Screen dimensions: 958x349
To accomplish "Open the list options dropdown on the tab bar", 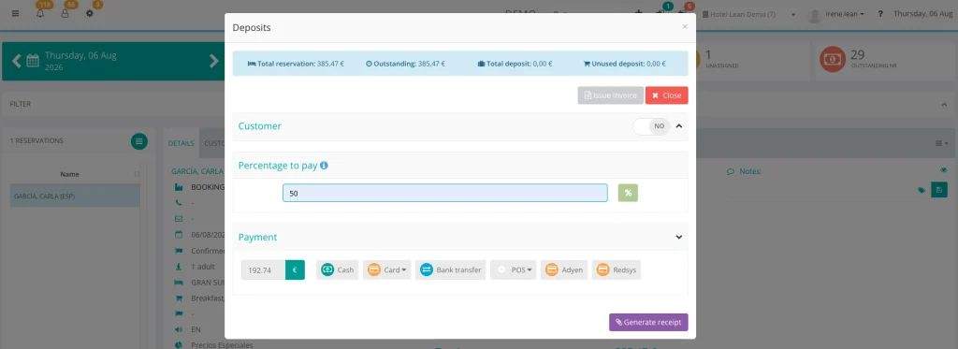I will (941, 144).
